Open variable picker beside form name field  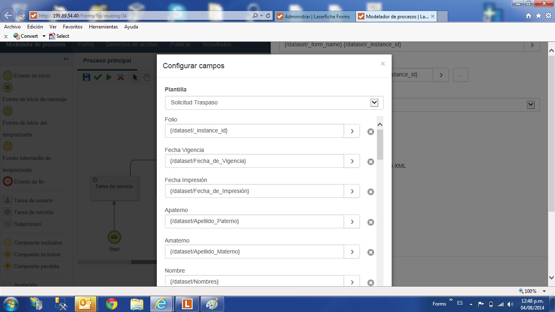[532, 45]
